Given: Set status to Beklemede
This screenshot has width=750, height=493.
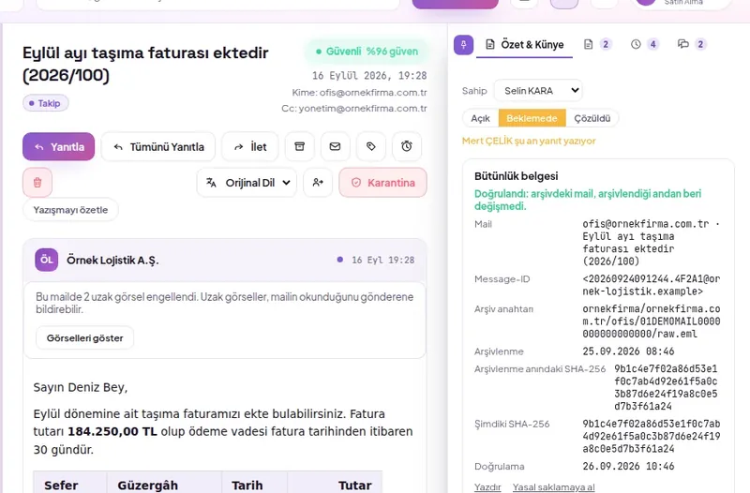Looking at the screenshot, I should tap(532, 118).
